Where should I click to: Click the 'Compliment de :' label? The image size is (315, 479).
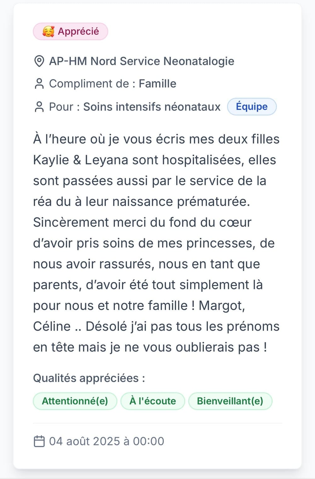pyautogui.click(x=92, y=84)
